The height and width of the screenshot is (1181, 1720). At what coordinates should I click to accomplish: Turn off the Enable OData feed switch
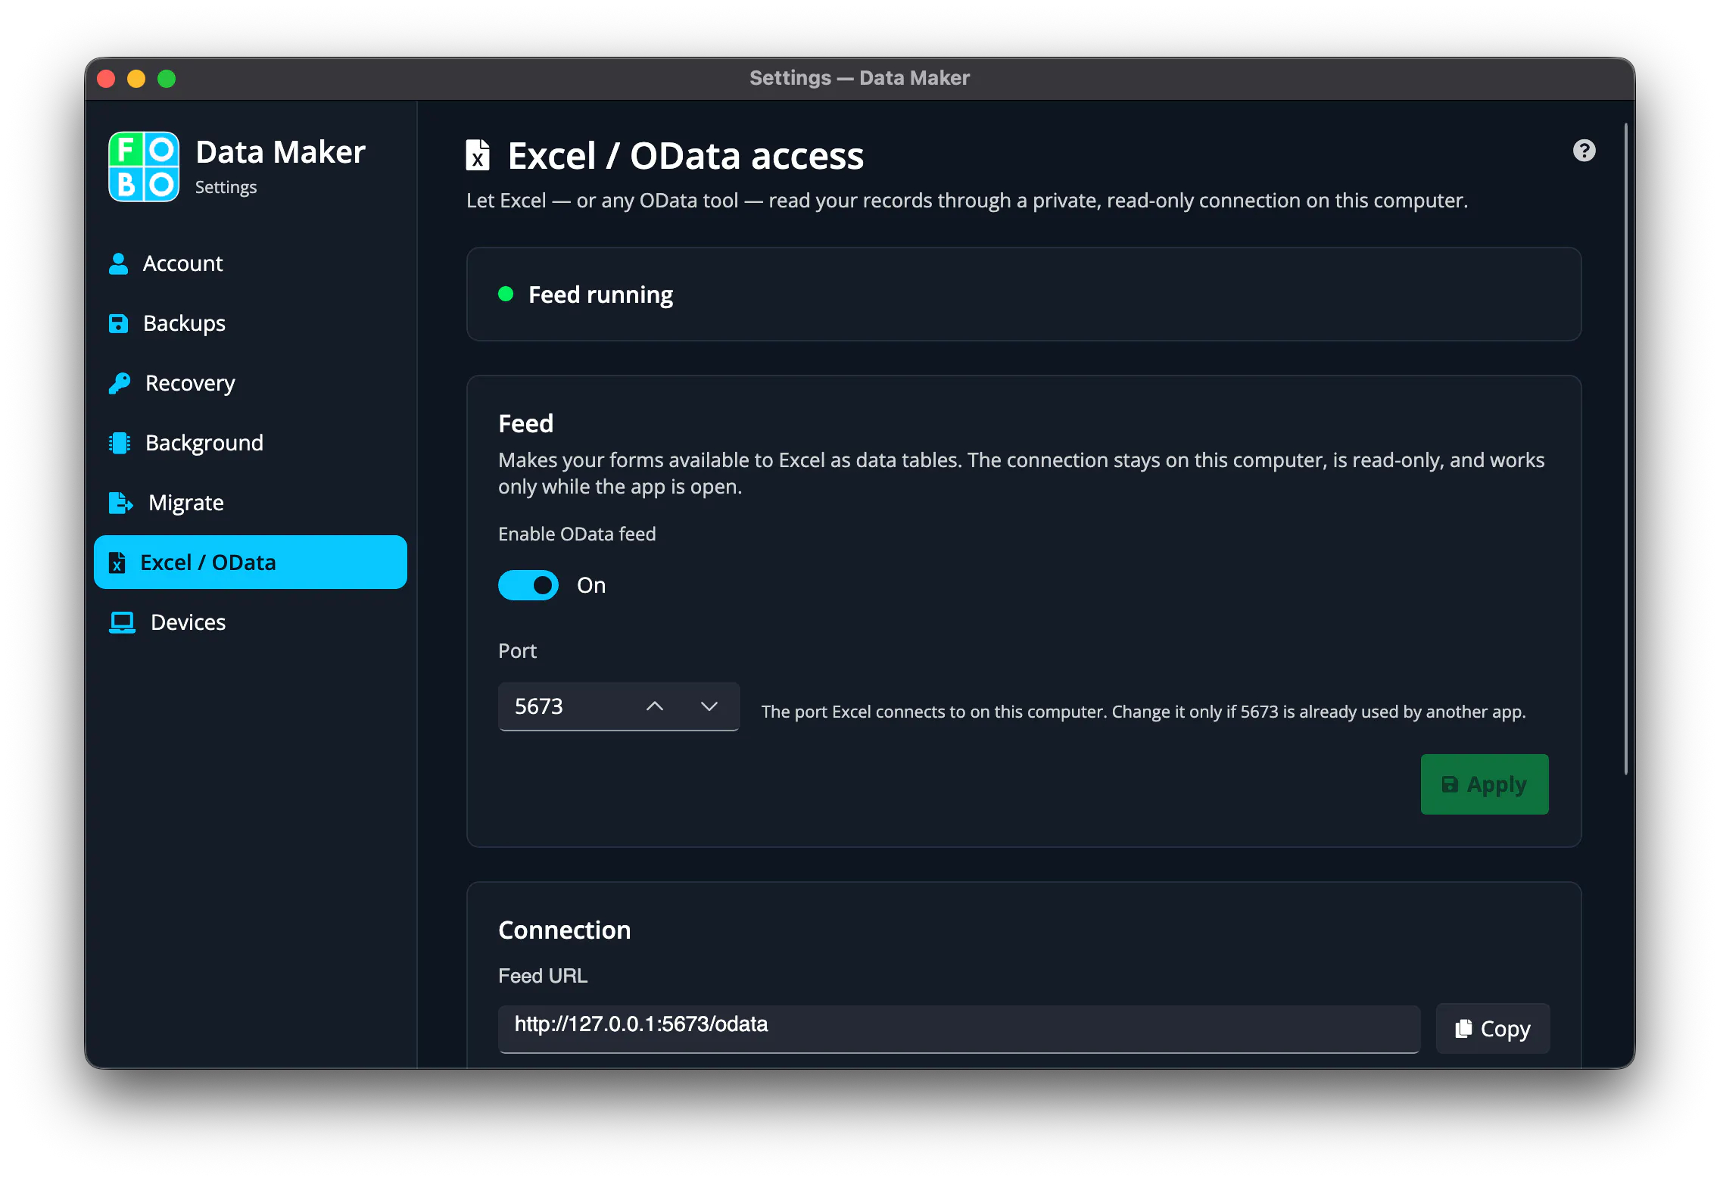(528, 585)
